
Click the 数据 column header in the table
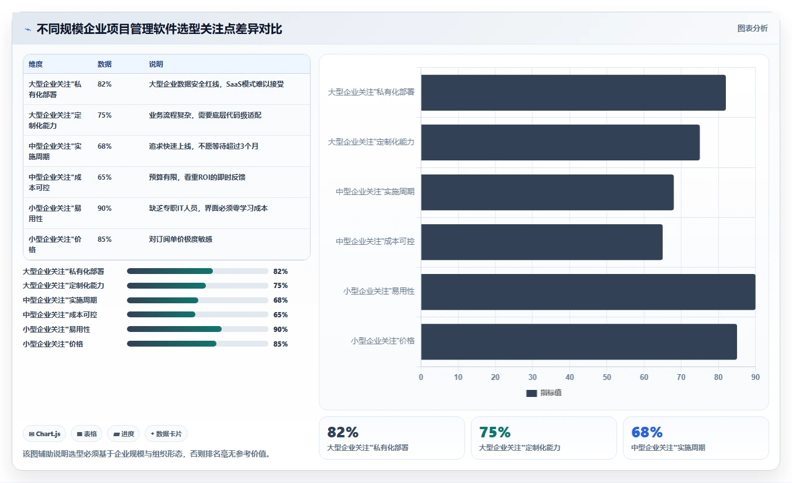click(x=105, y=64)
